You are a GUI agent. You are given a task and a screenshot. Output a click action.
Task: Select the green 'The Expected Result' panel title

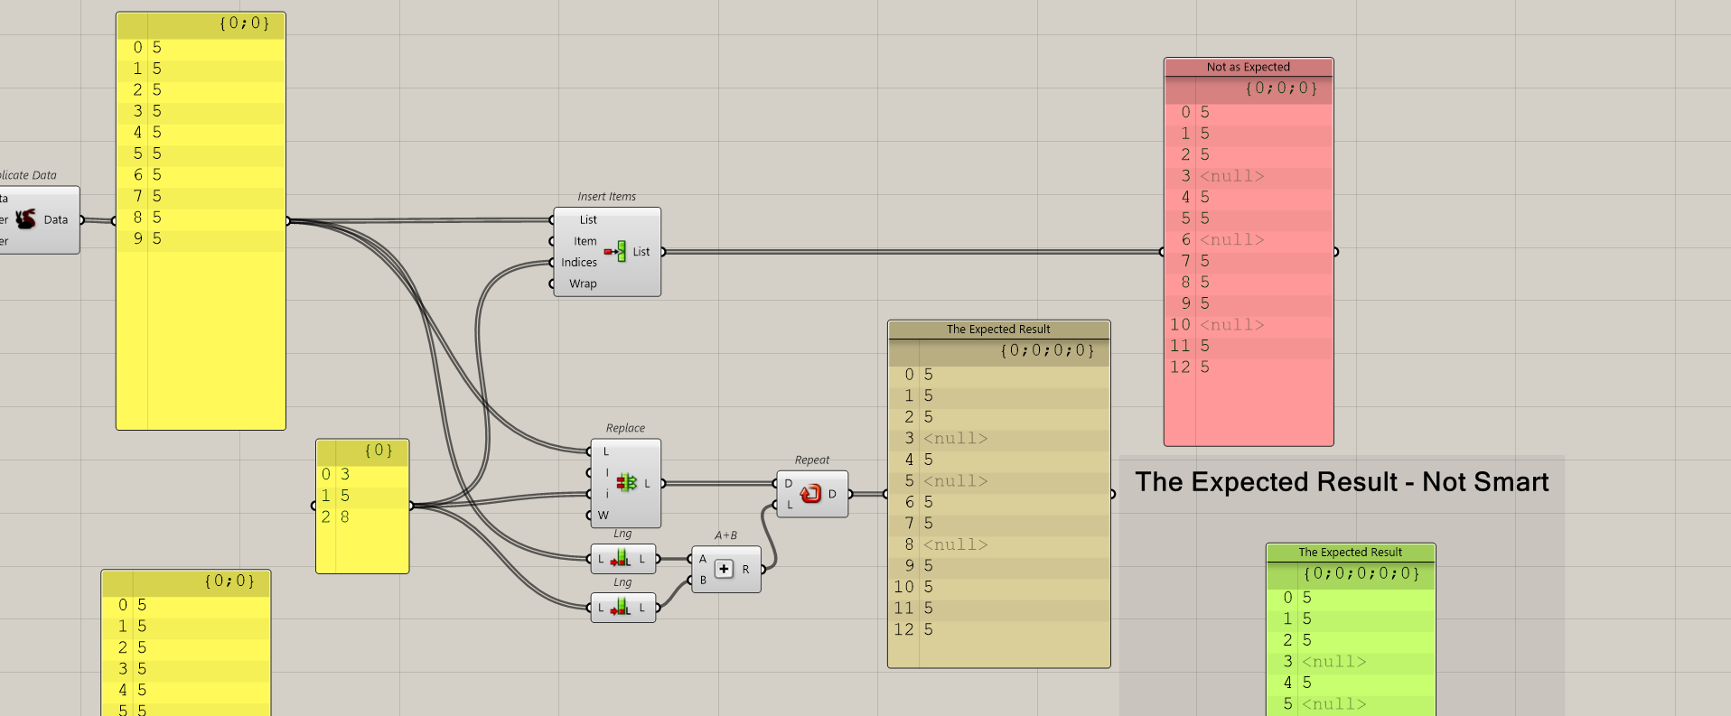(1351, 553)
